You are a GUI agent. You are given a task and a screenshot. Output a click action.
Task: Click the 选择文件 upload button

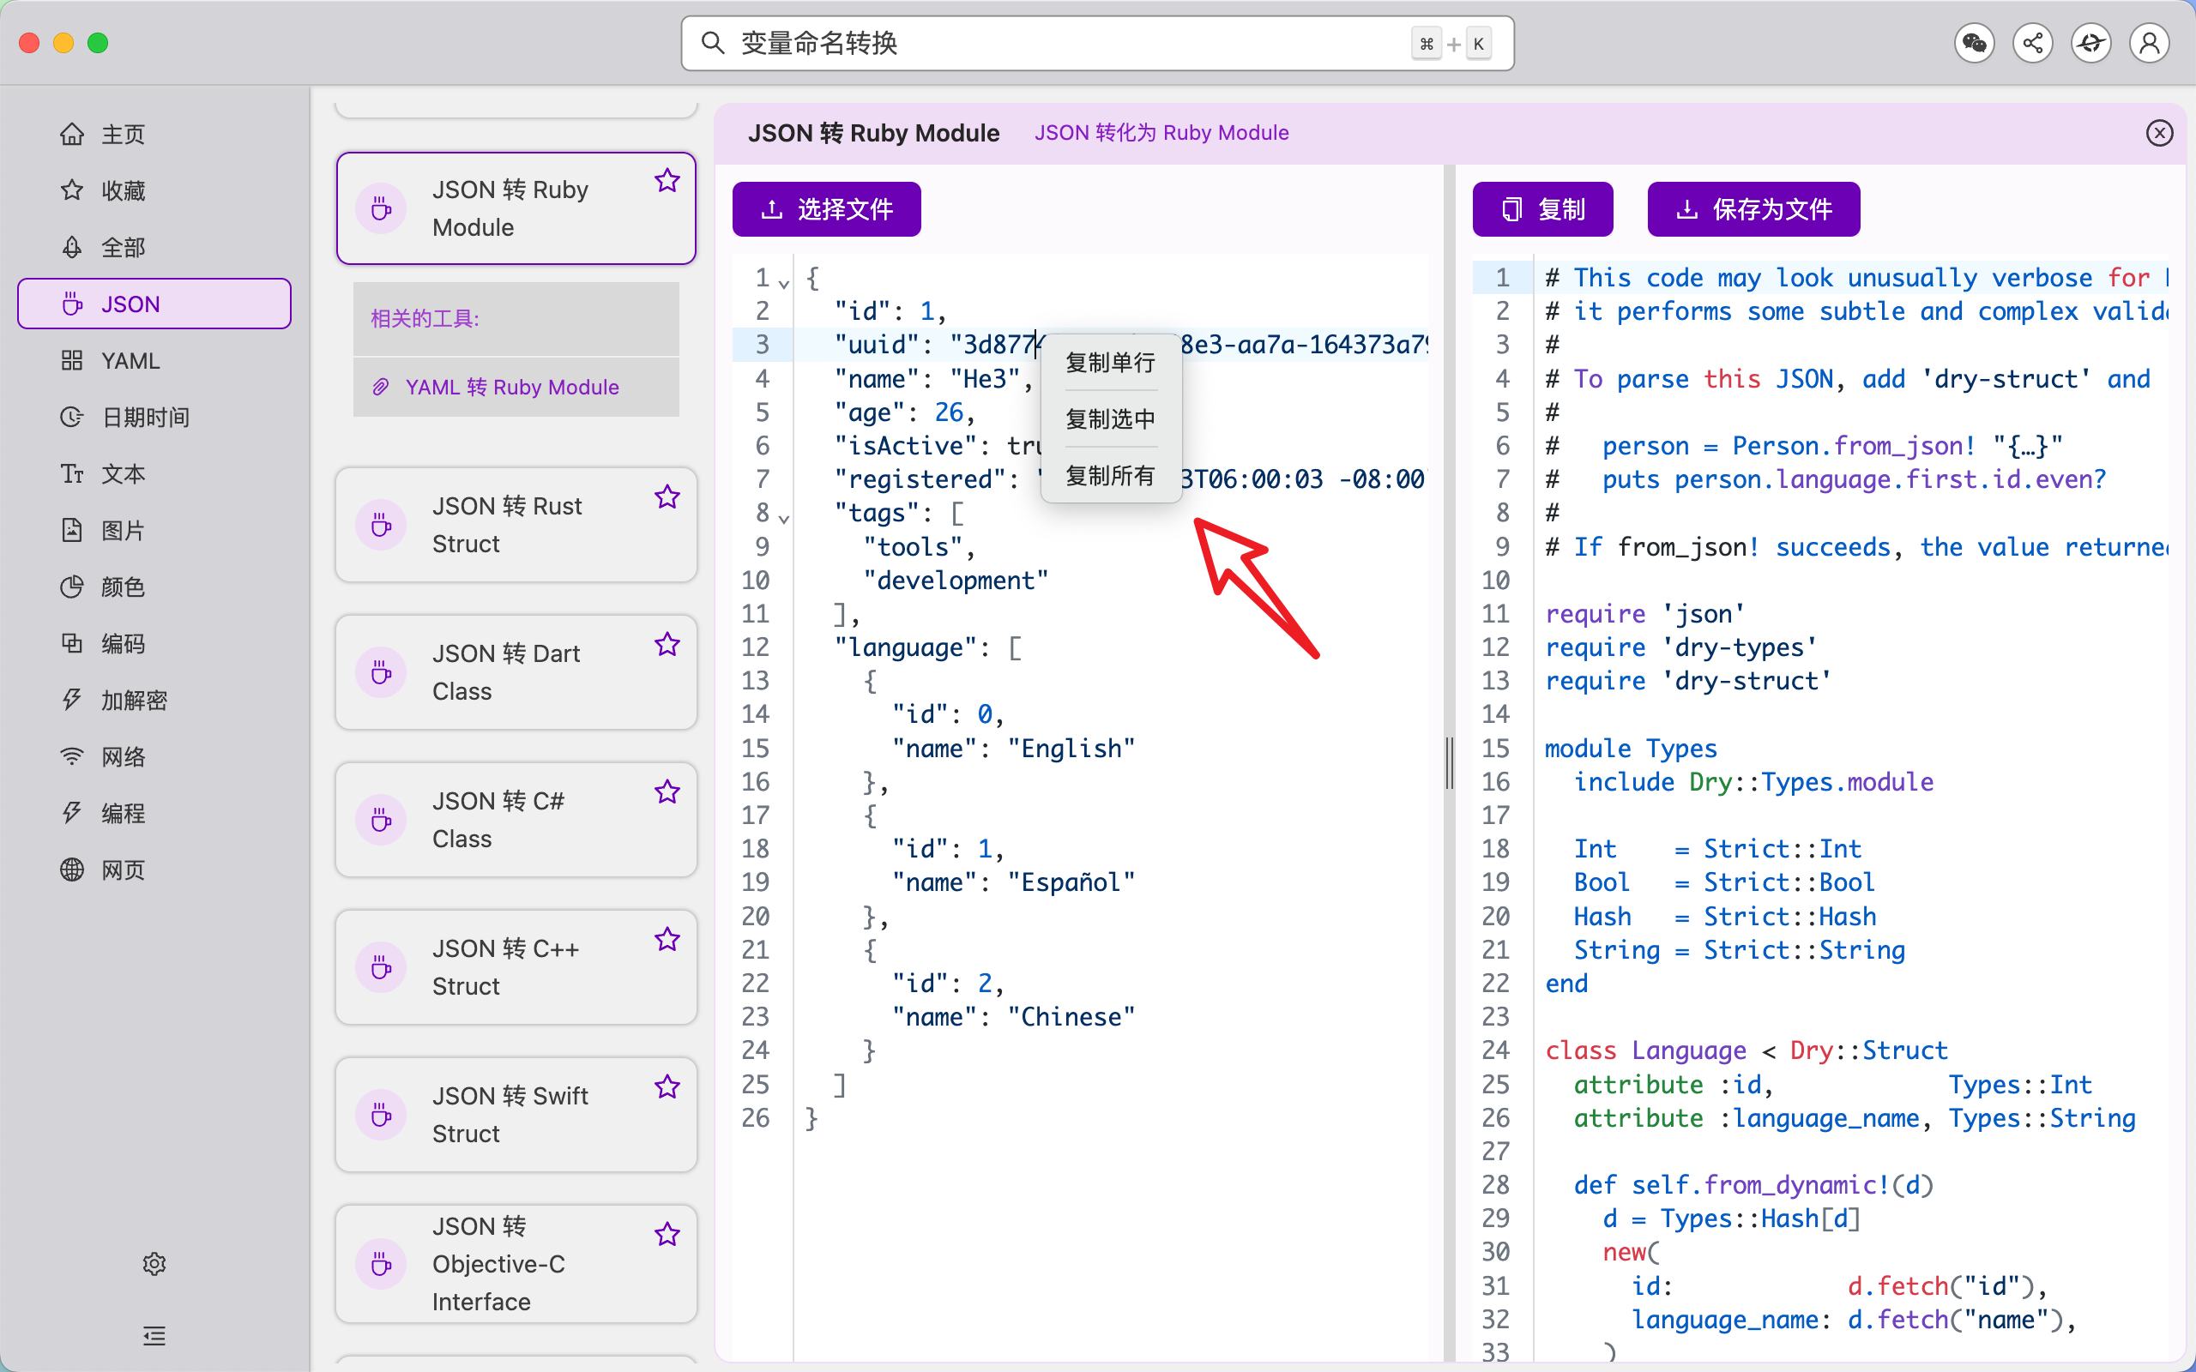tap(826, 209)
